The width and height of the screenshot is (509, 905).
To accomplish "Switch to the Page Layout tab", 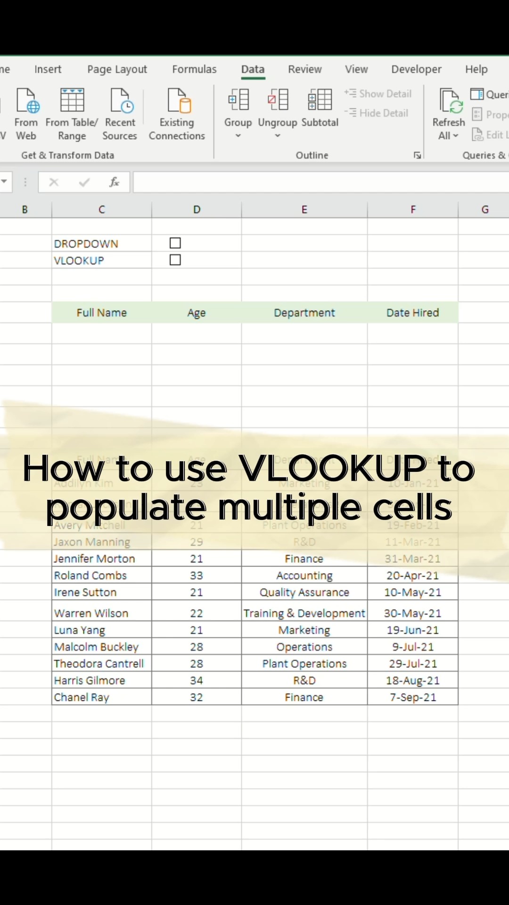I will pos(117,69).
